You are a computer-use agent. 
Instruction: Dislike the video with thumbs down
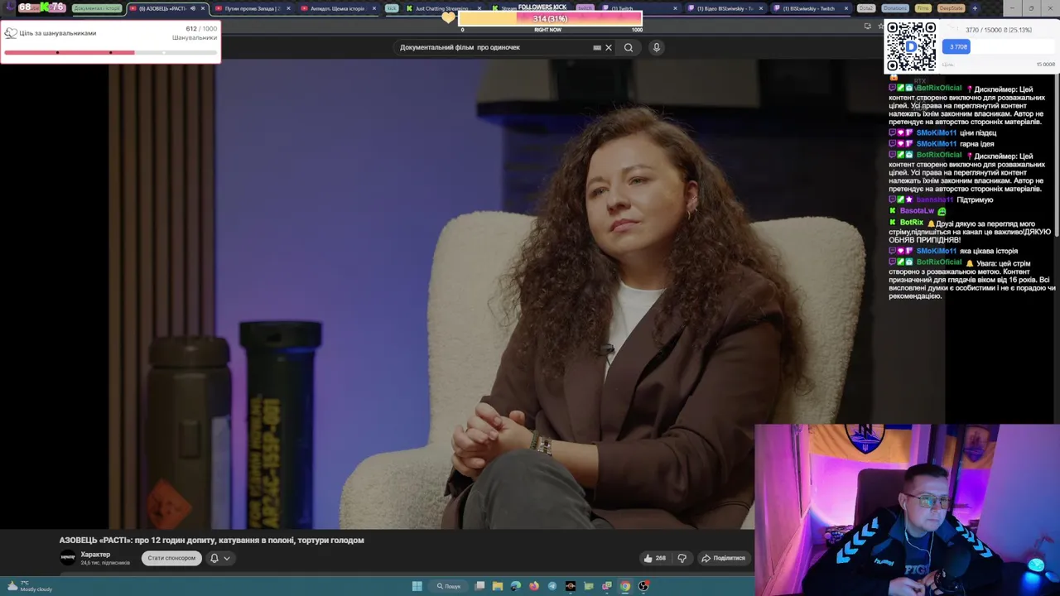click(x=682, y=558)
